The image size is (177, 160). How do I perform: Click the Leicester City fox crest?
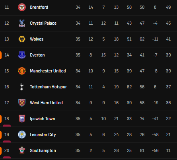click(x=22, y=135)
